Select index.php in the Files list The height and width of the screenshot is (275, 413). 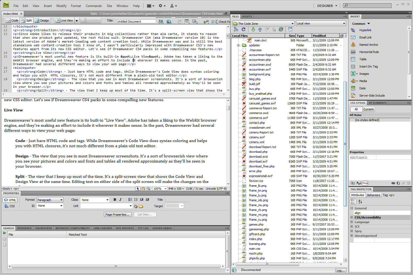tap(255, 239)
